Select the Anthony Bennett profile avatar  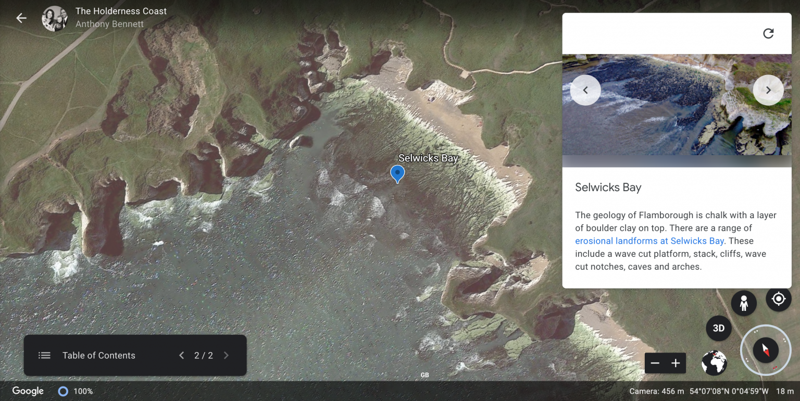tap(54, 17)
